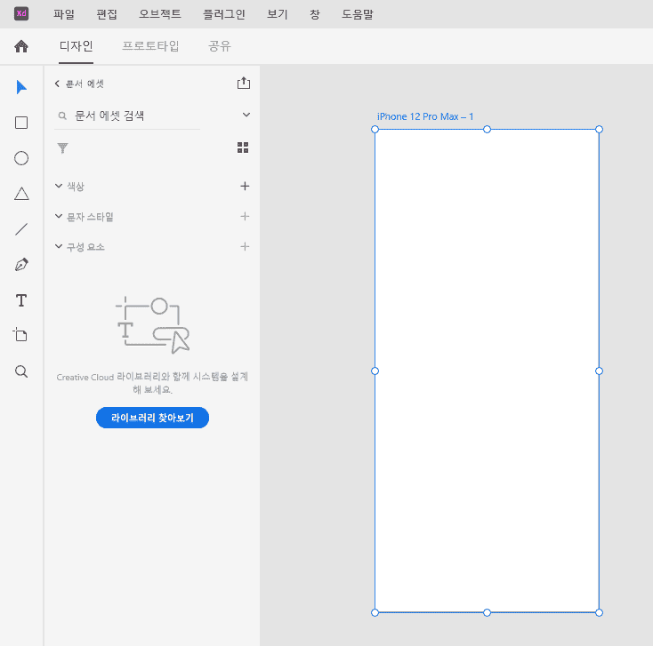
Task: Select the Artboard tool
Action: 21,335
